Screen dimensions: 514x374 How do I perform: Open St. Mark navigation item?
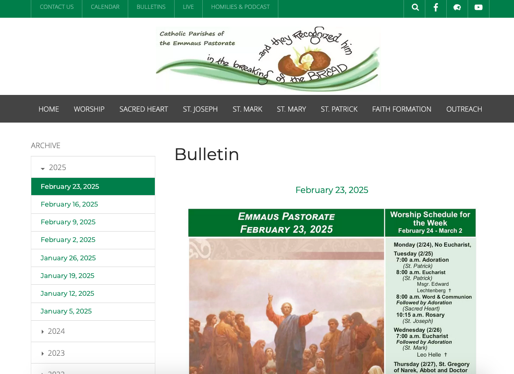247,109
